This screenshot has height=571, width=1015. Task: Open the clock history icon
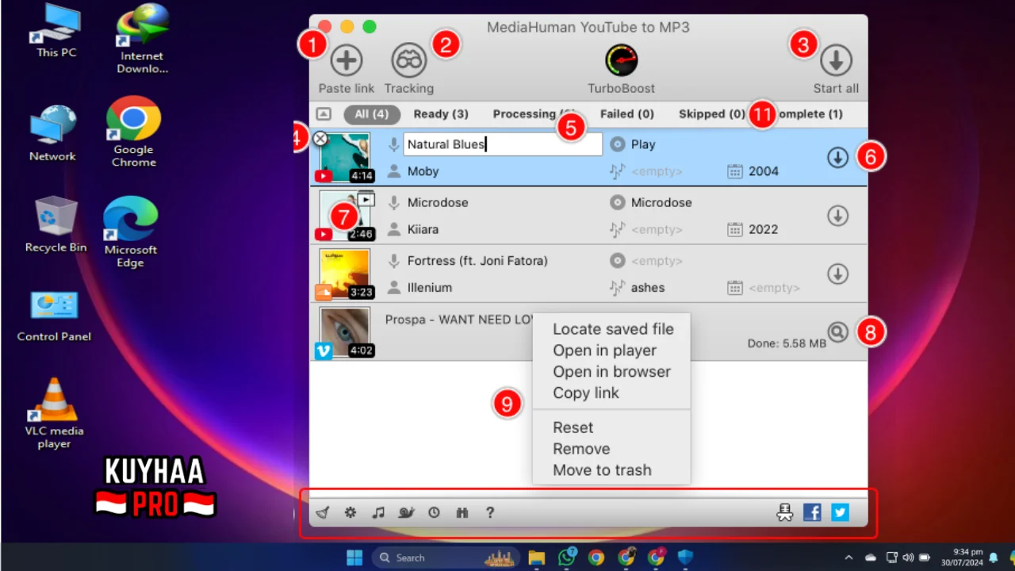click(x=434, y=513)
